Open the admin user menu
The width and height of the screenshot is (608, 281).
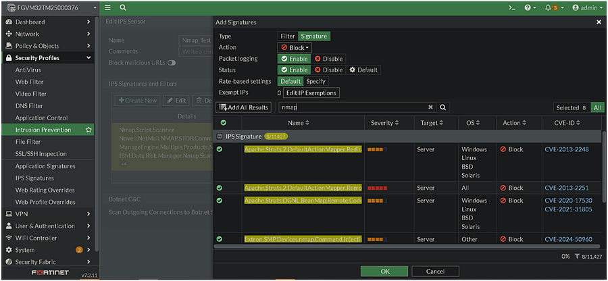point(588,7)
